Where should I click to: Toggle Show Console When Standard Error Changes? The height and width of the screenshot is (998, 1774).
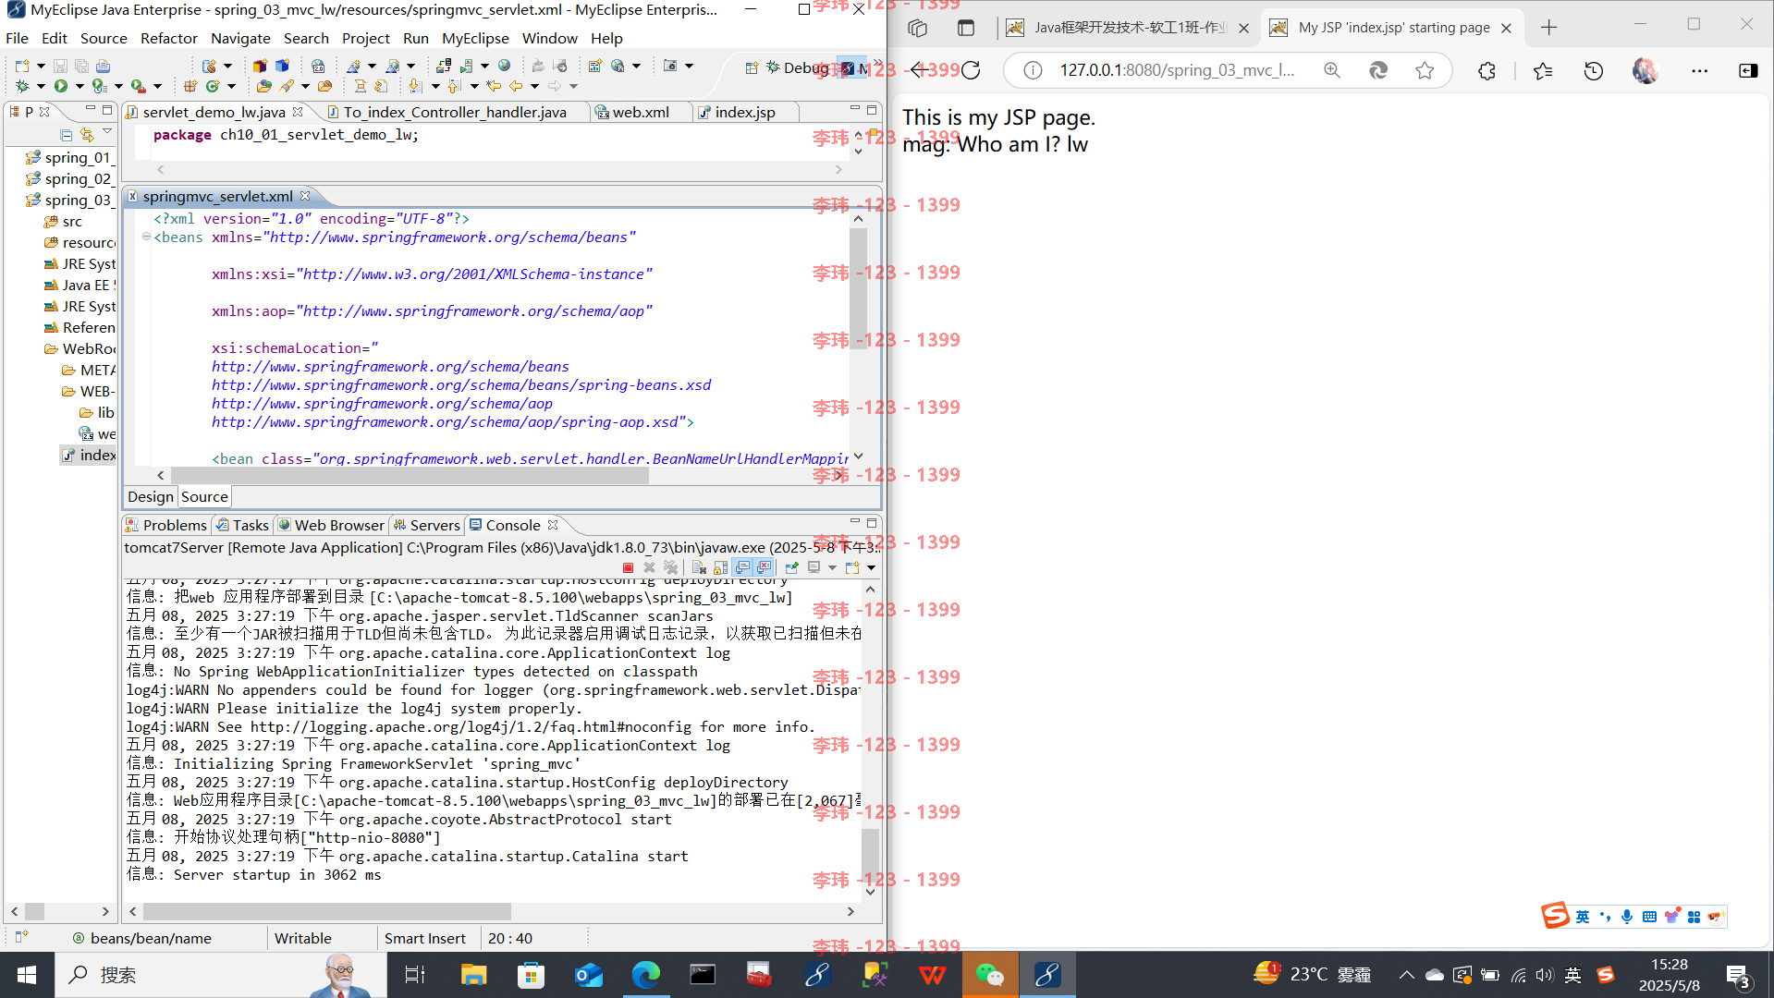coord(764,567)
